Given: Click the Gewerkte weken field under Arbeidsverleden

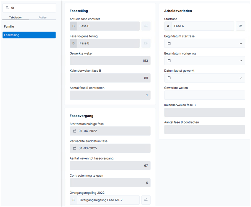Looking at the screenshot, I should point(204,95).
